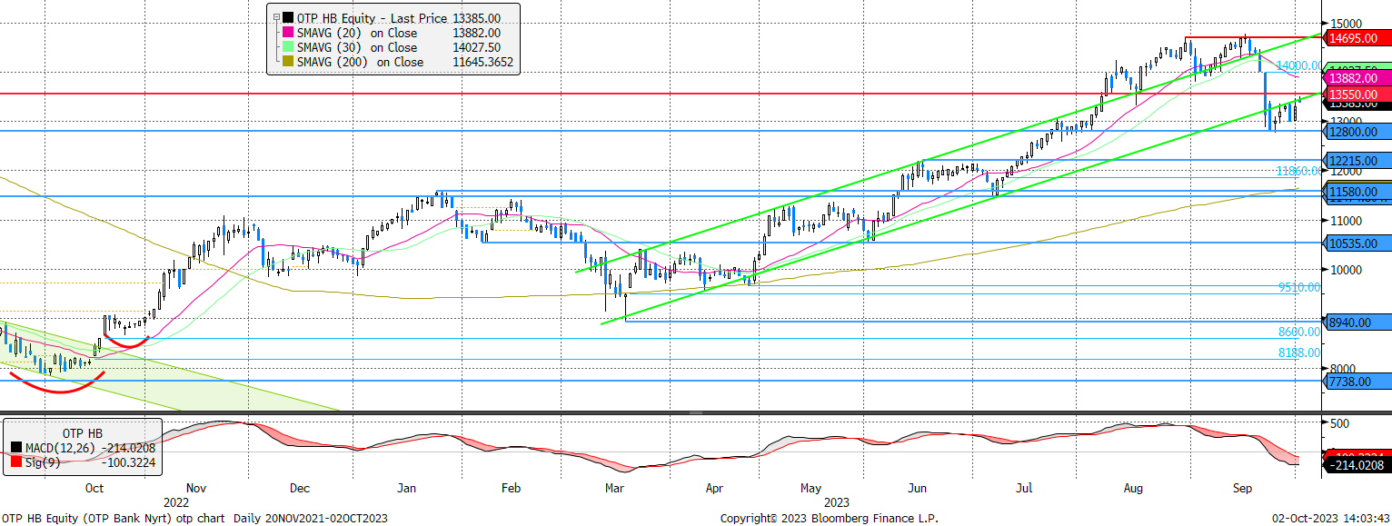Click the magenta 13882.00 price axis tag

[1357, 79]
